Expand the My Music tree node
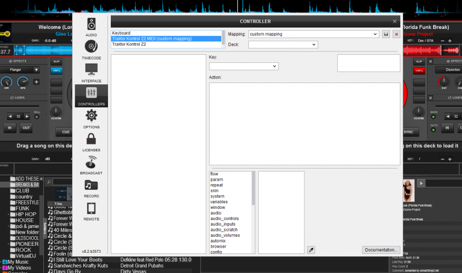Image resolution: width=462 pixels, height=273 pixels. tap(1, 262)
